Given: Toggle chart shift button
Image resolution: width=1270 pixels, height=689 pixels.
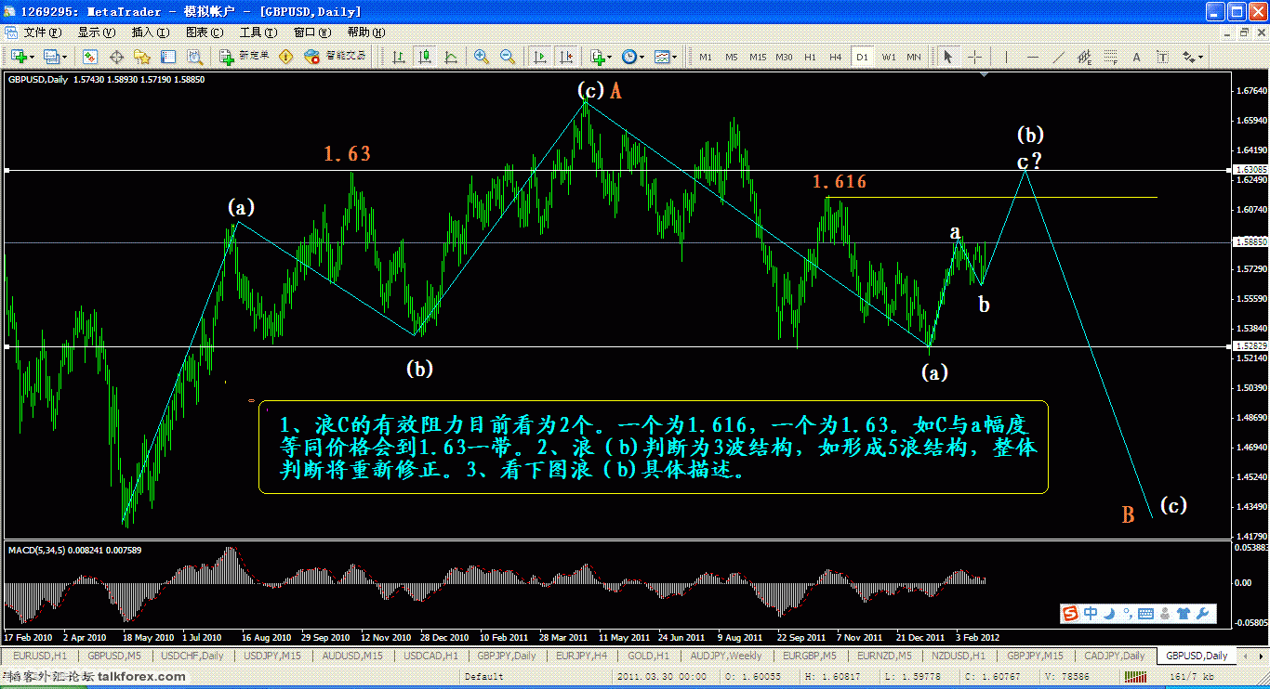Looking at the screenshot, I should click(566, 57).
